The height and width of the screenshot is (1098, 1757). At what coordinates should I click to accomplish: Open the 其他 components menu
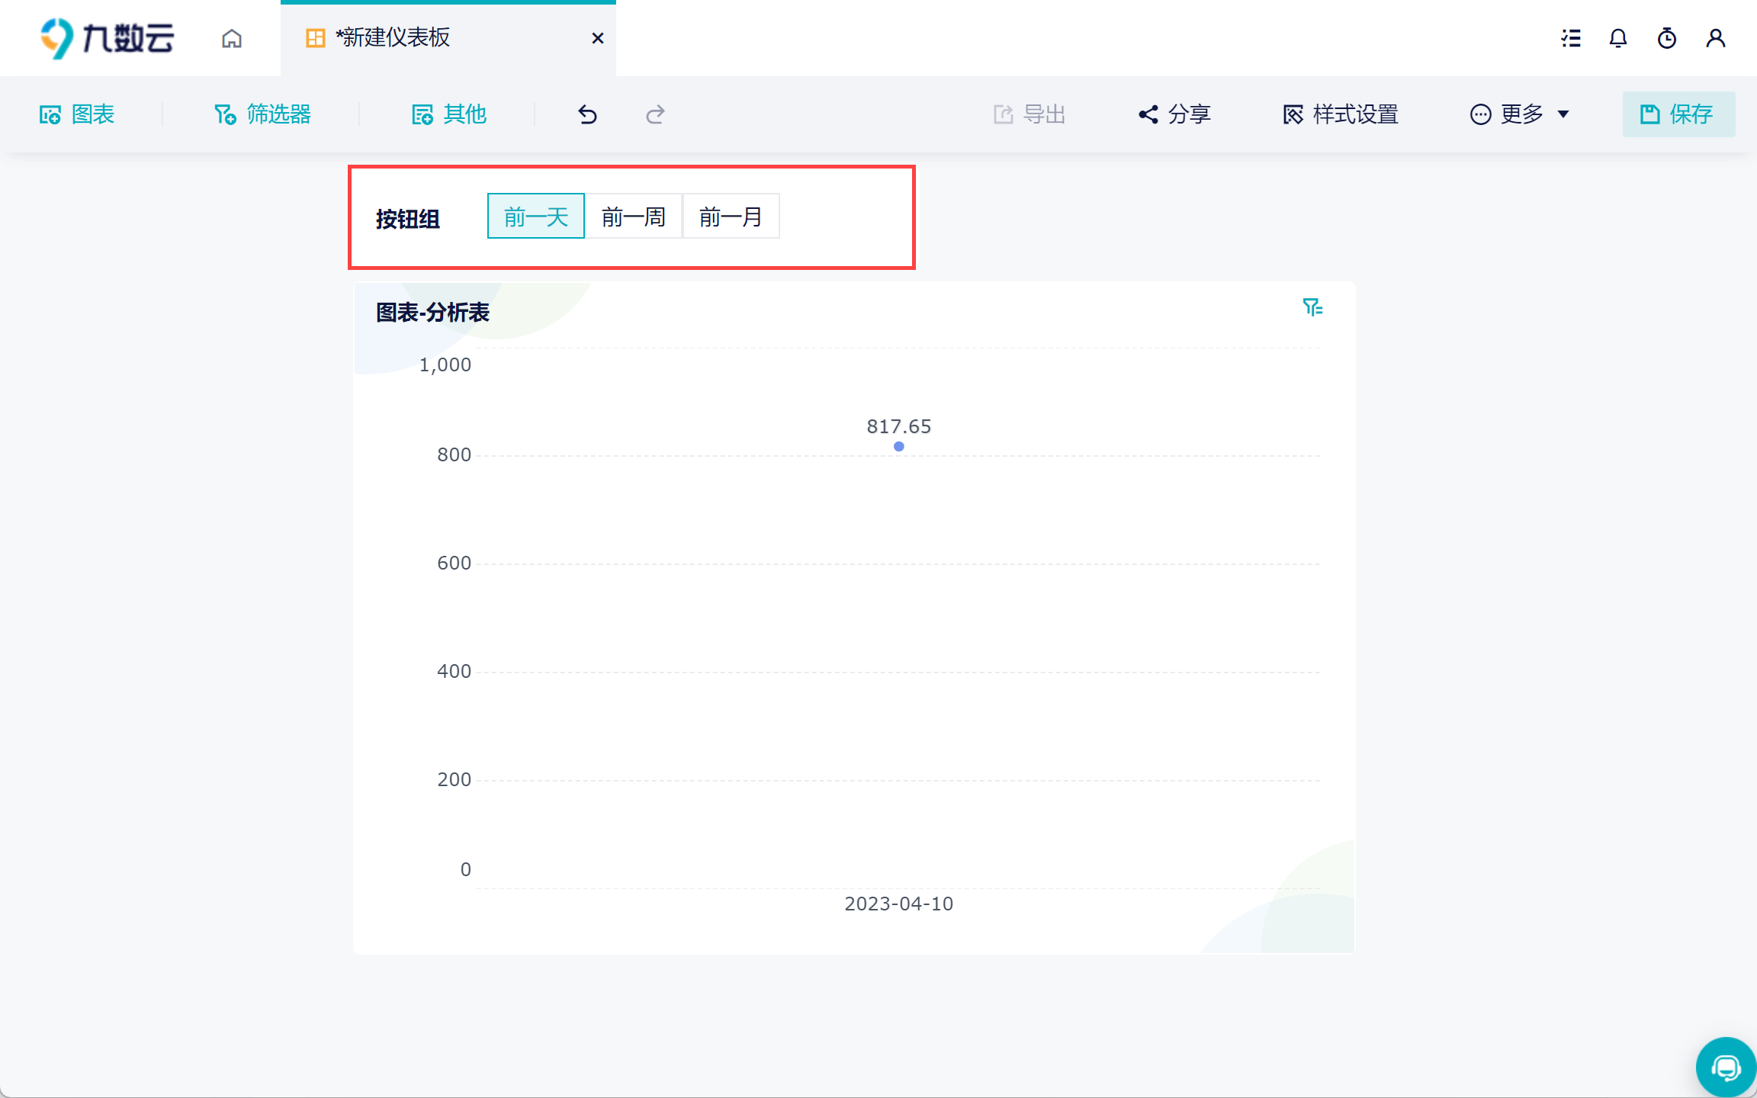(x=449, y=114)
